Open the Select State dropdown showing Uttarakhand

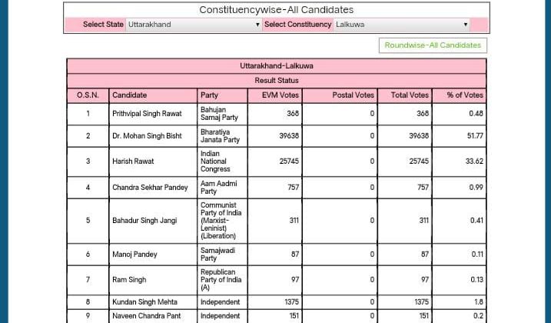click(x=194, y=25)
